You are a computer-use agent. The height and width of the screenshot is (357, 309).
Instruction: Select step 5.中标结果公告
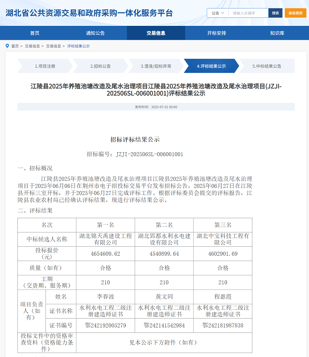(x=267, y=66)
